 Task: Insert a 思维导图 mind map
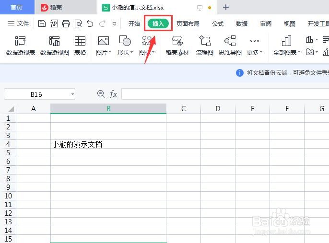[x=230, y=46]
